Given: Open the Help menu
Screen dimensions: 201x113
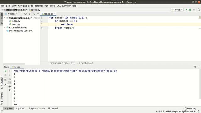Looking at the screenshot, I should 74,6.
